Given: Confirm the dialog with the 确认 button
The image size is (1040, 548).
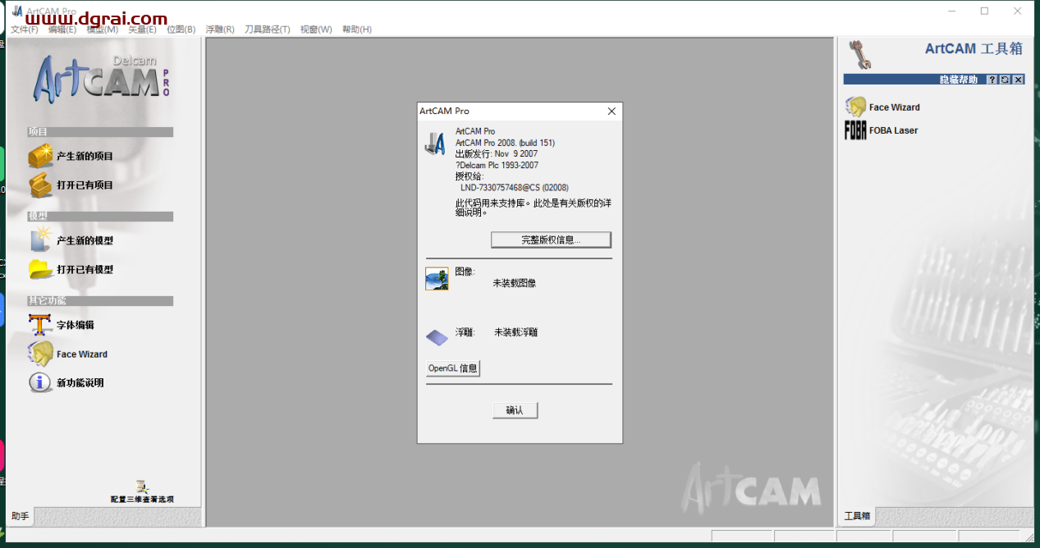Looking at the screenshot, I should [515, 410].
